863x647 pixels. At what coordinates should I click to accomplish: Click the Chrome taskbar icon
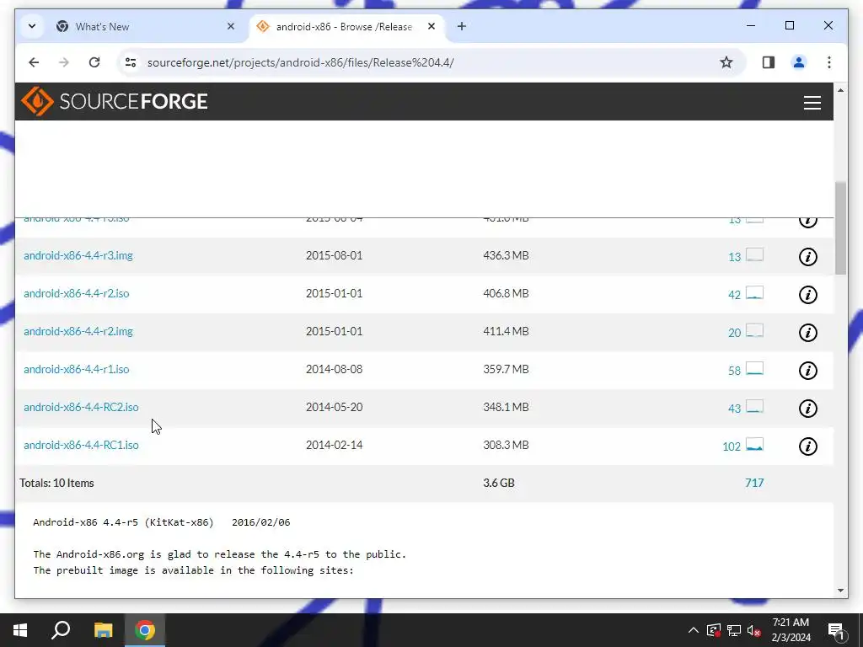(x=145, y=630)
